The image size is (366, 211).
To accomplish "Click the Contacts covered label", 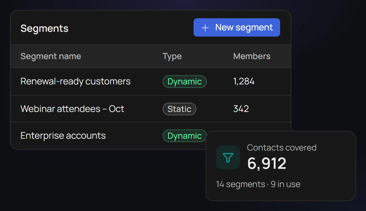I will 282,148.
